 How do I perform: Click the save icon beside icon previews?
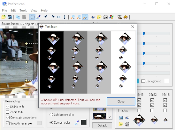pos(121,118)
